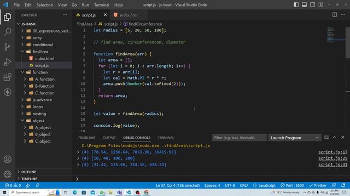Viewport: 350px width, 196px height.
Task: Open the Source Control view
Action: click(7, 47)
